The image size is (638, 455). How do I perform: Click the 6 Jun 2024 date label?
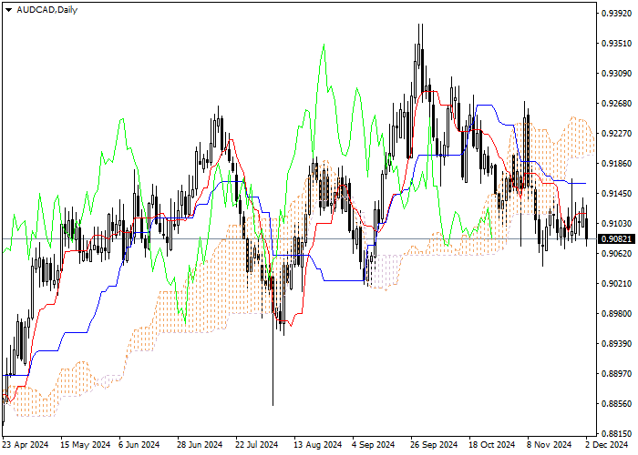point(139,445)
